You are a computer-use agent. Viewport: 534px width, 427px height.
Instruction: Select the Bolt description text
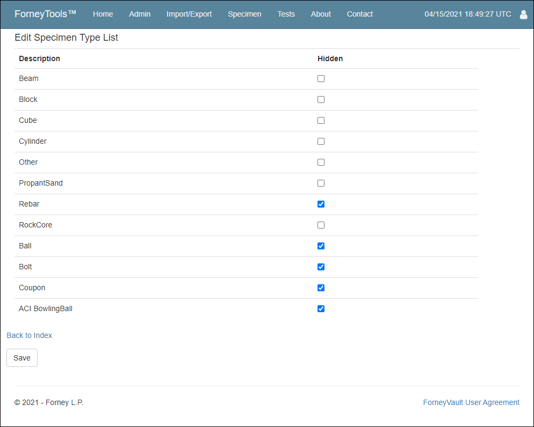pyautogui.click(x=25, y=267)
